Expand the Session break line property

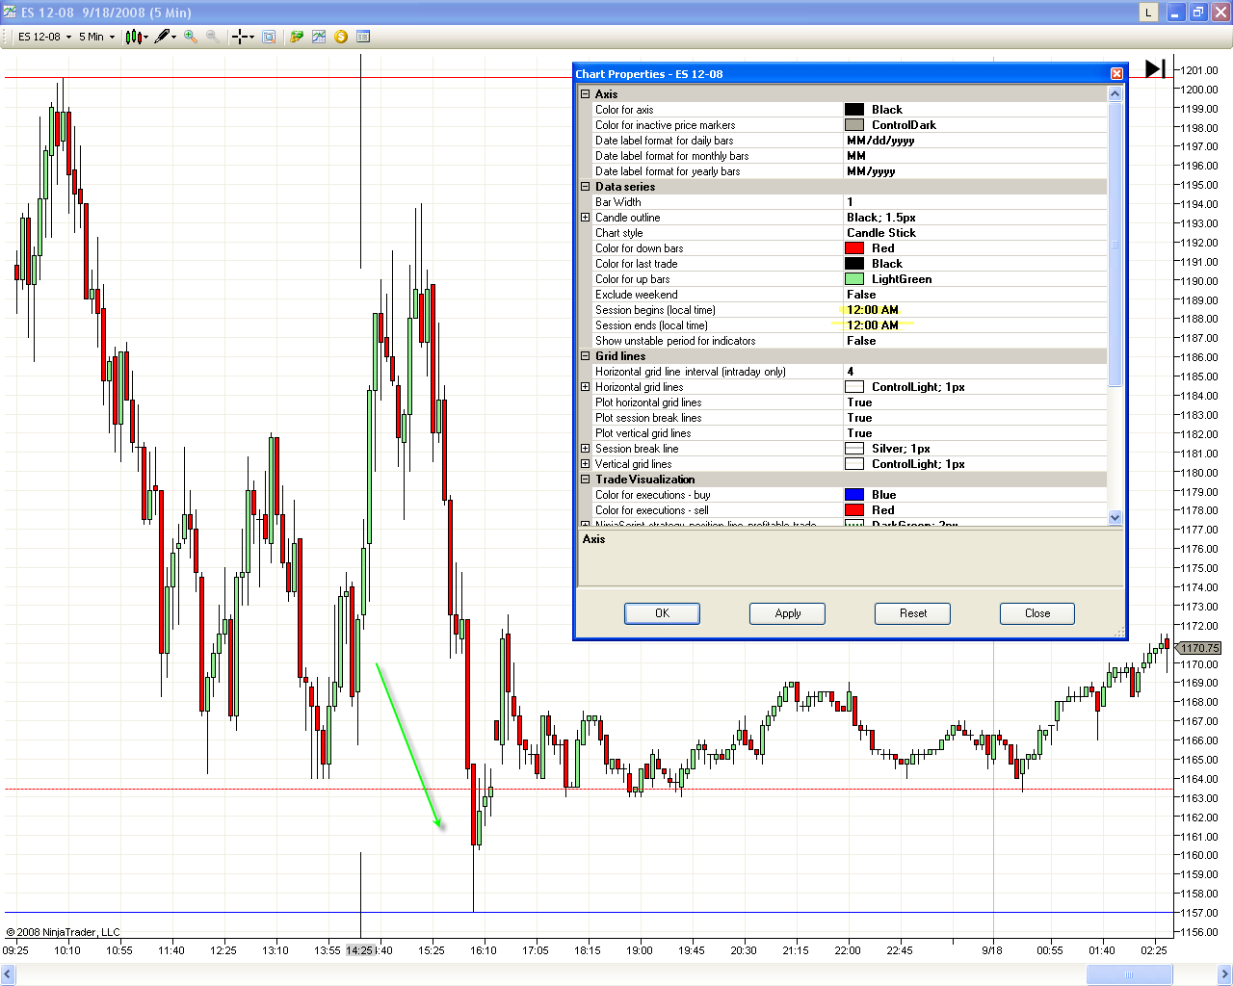point(585,449)
